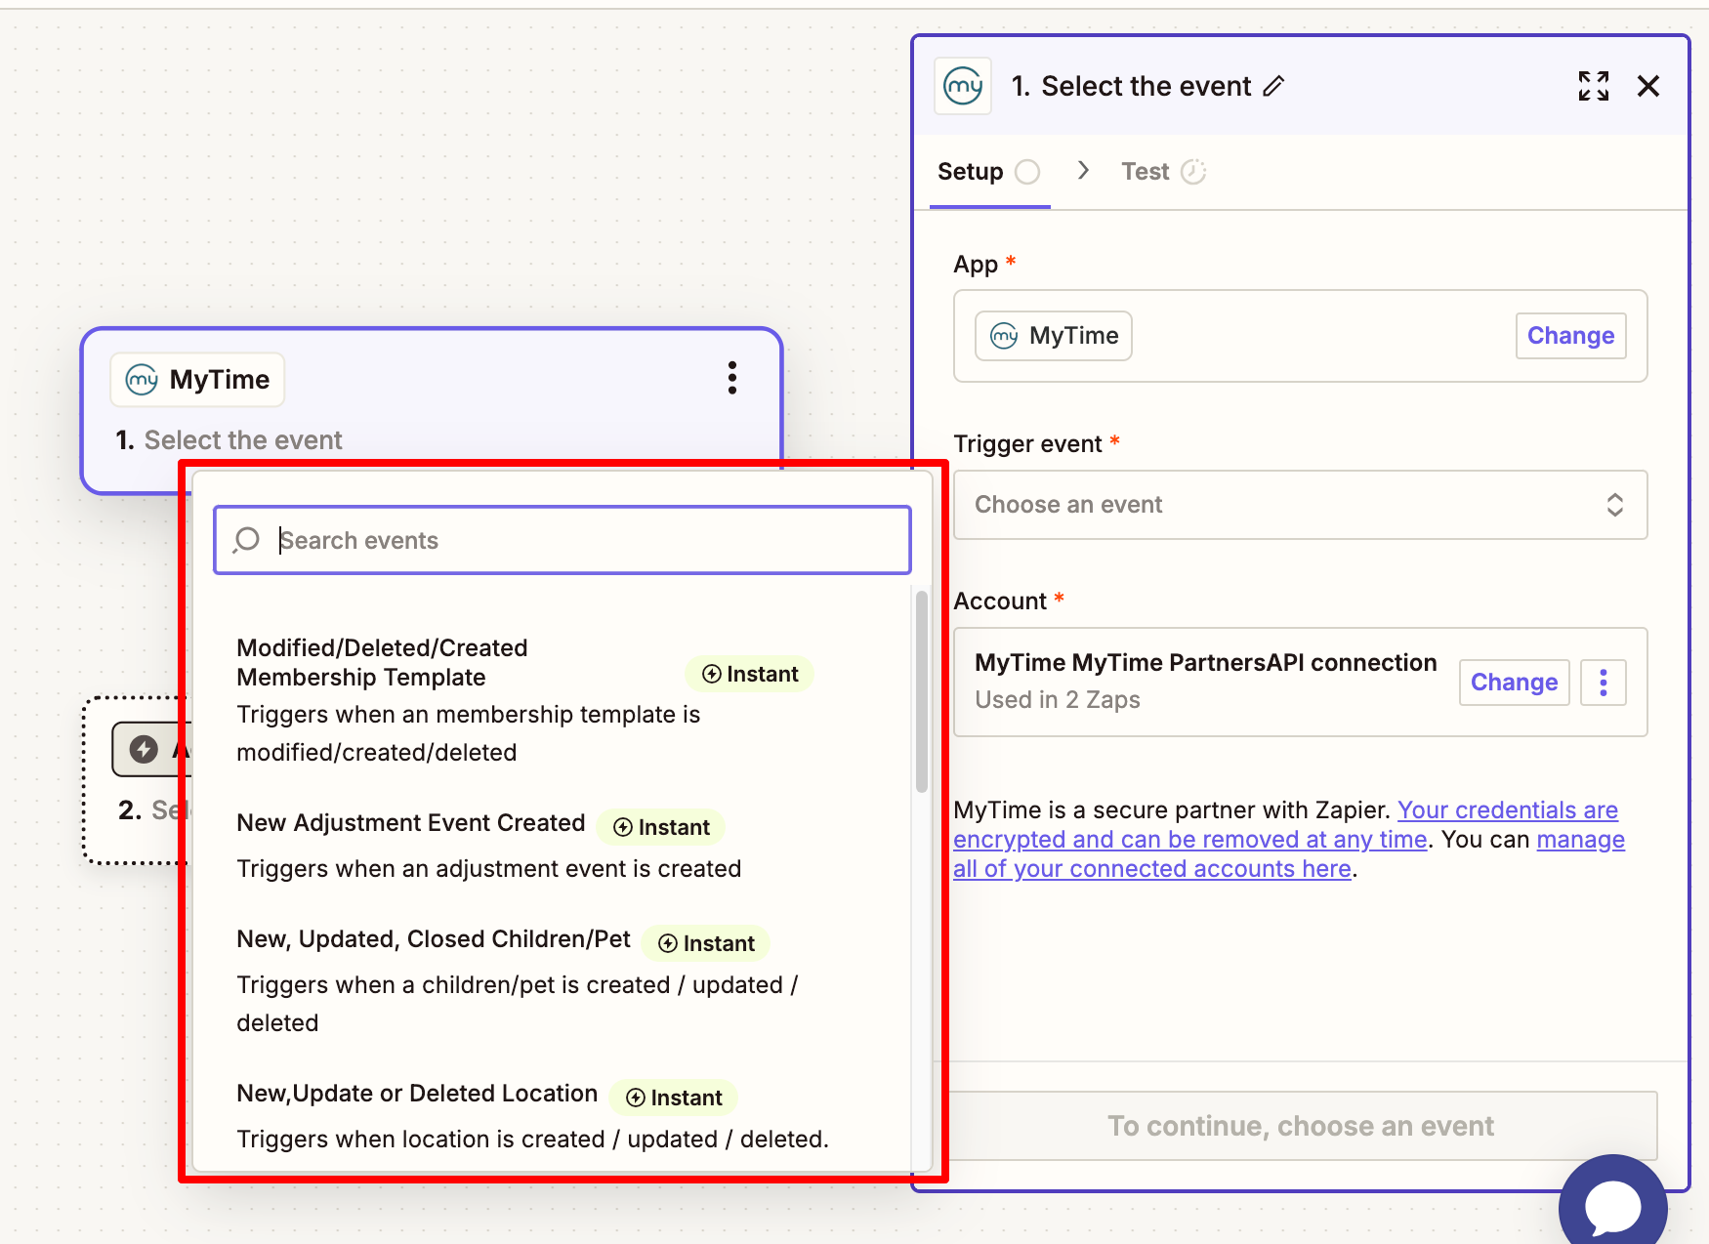Click the MyTime PartnersAPI connection account name

1205,663
